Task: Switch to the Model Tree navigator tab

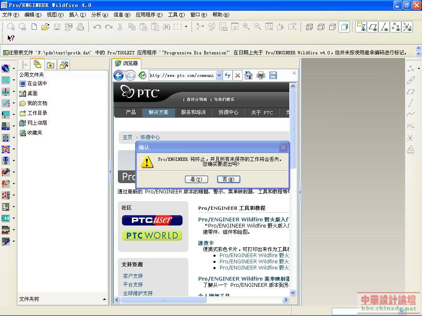Action: pos(24,65)
